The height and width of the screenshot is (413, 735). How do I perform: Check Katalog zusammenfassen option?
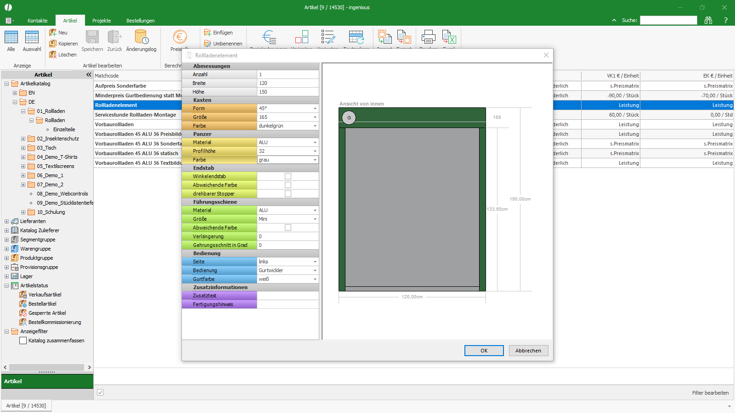23,340
